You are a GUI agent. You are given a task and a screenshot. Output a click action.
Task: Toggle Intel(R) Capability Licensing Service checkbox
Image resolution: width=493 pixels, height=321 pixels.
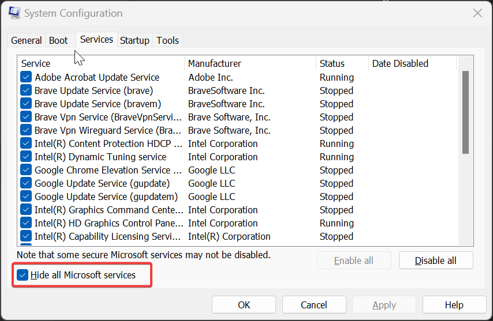26,236
